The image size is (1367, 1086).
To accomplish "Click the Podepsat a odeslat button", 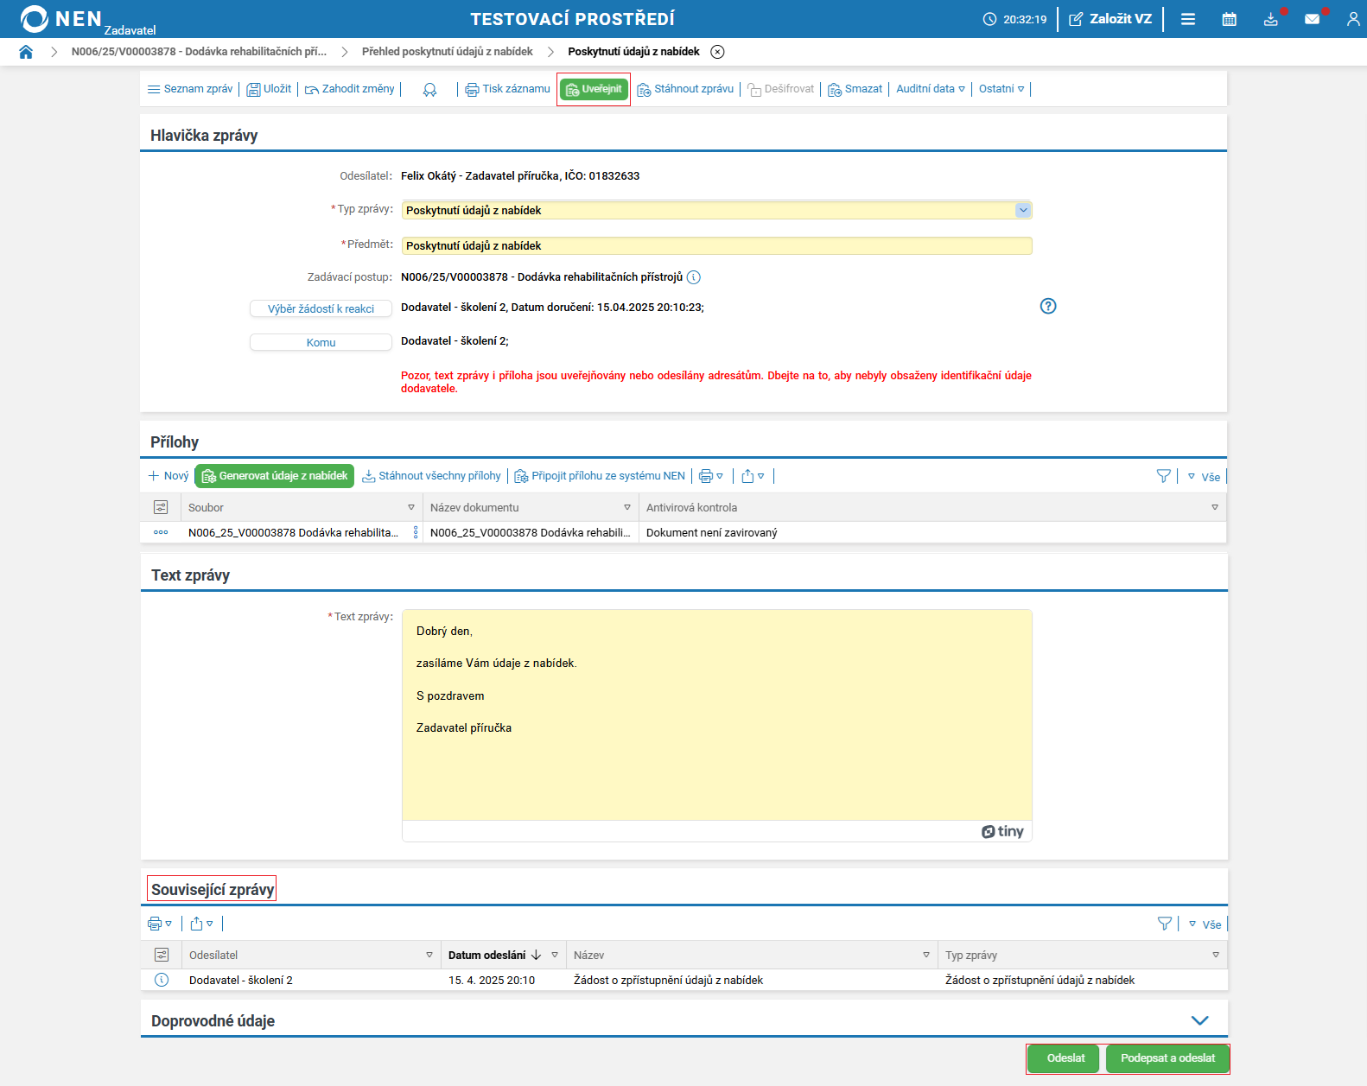I will 1167,1058.
